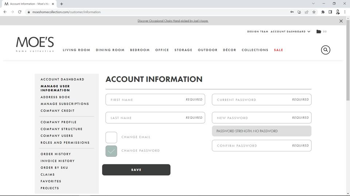Open Claims in the sidebar
This screenshot has height=196, width=350.
pos(47,175)
